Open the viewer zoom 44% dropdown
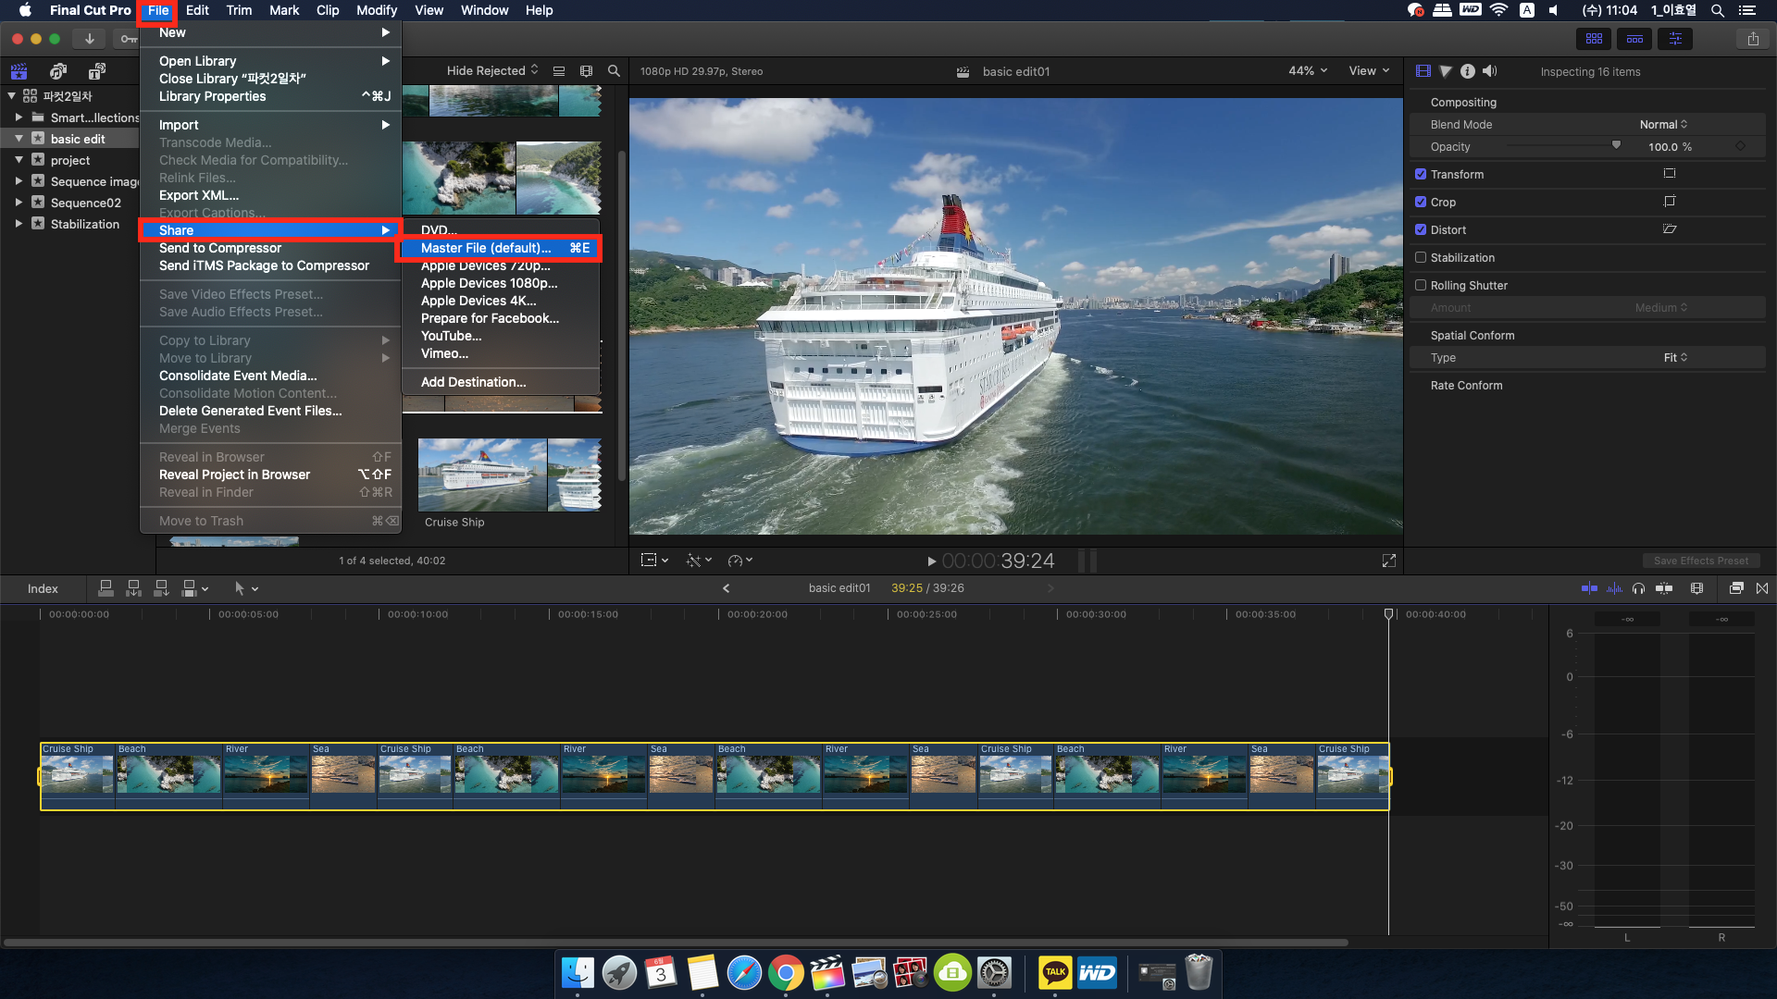This screenshot has height=999, width=1777. (1308, 71)
